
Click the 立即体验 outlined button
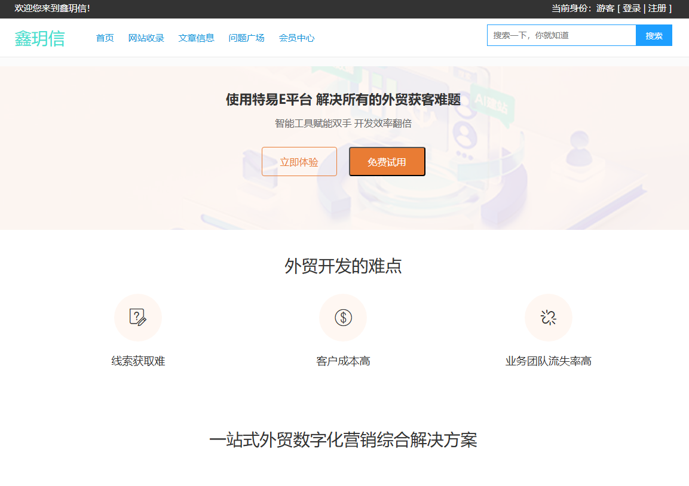coord(299,162)
